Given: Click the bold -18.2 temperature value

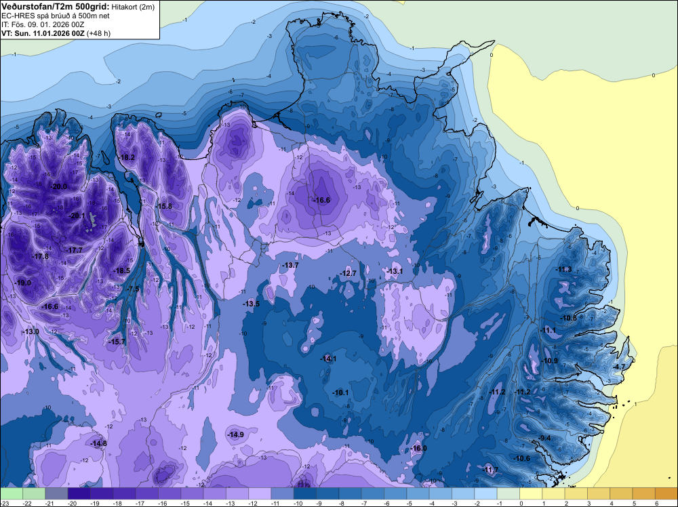Looking at the screenshot, I should (127, 157).
